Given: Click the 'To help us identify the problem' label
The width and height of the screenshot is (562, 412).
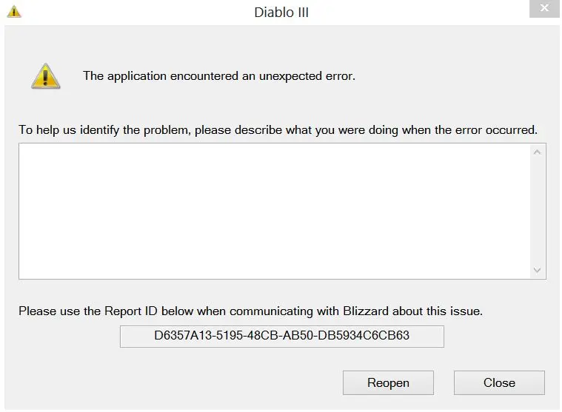Looking at the screenshot, I should point(278,130).
